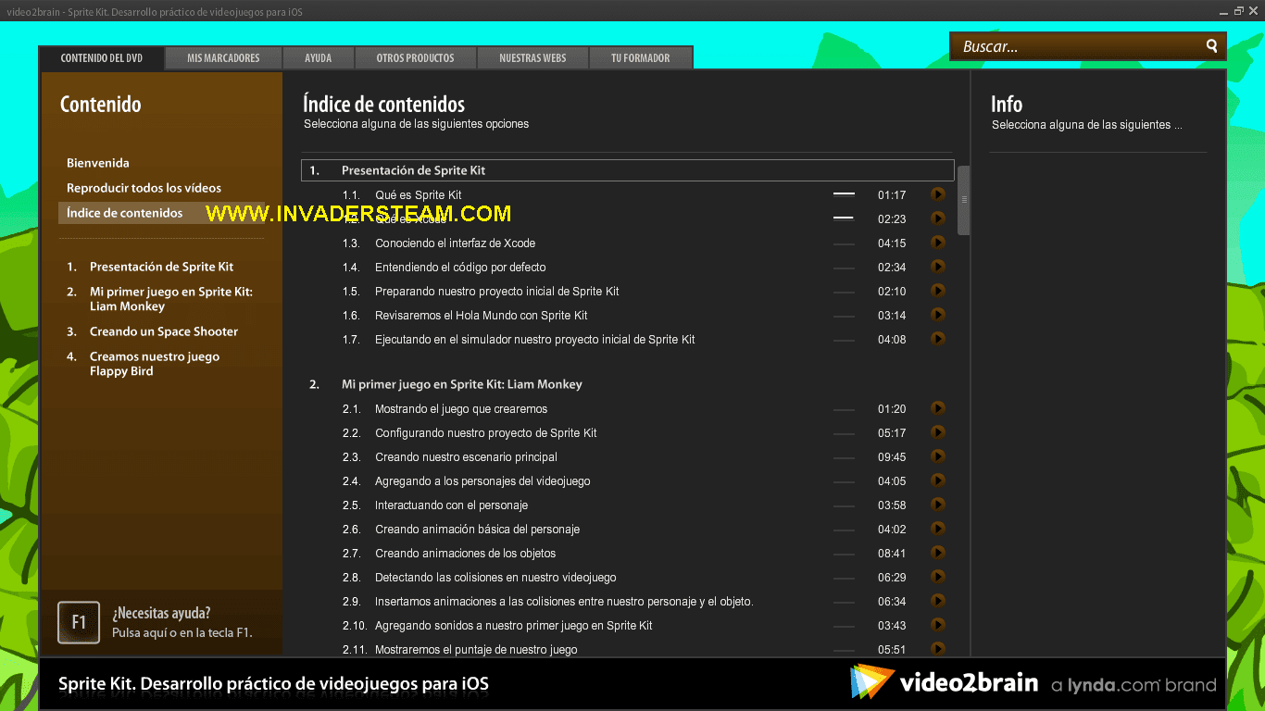Switch to Otros Productos tab
The width and height of the screenshot is (1265, 711).
pyautogui.click(x=415, y=57)
